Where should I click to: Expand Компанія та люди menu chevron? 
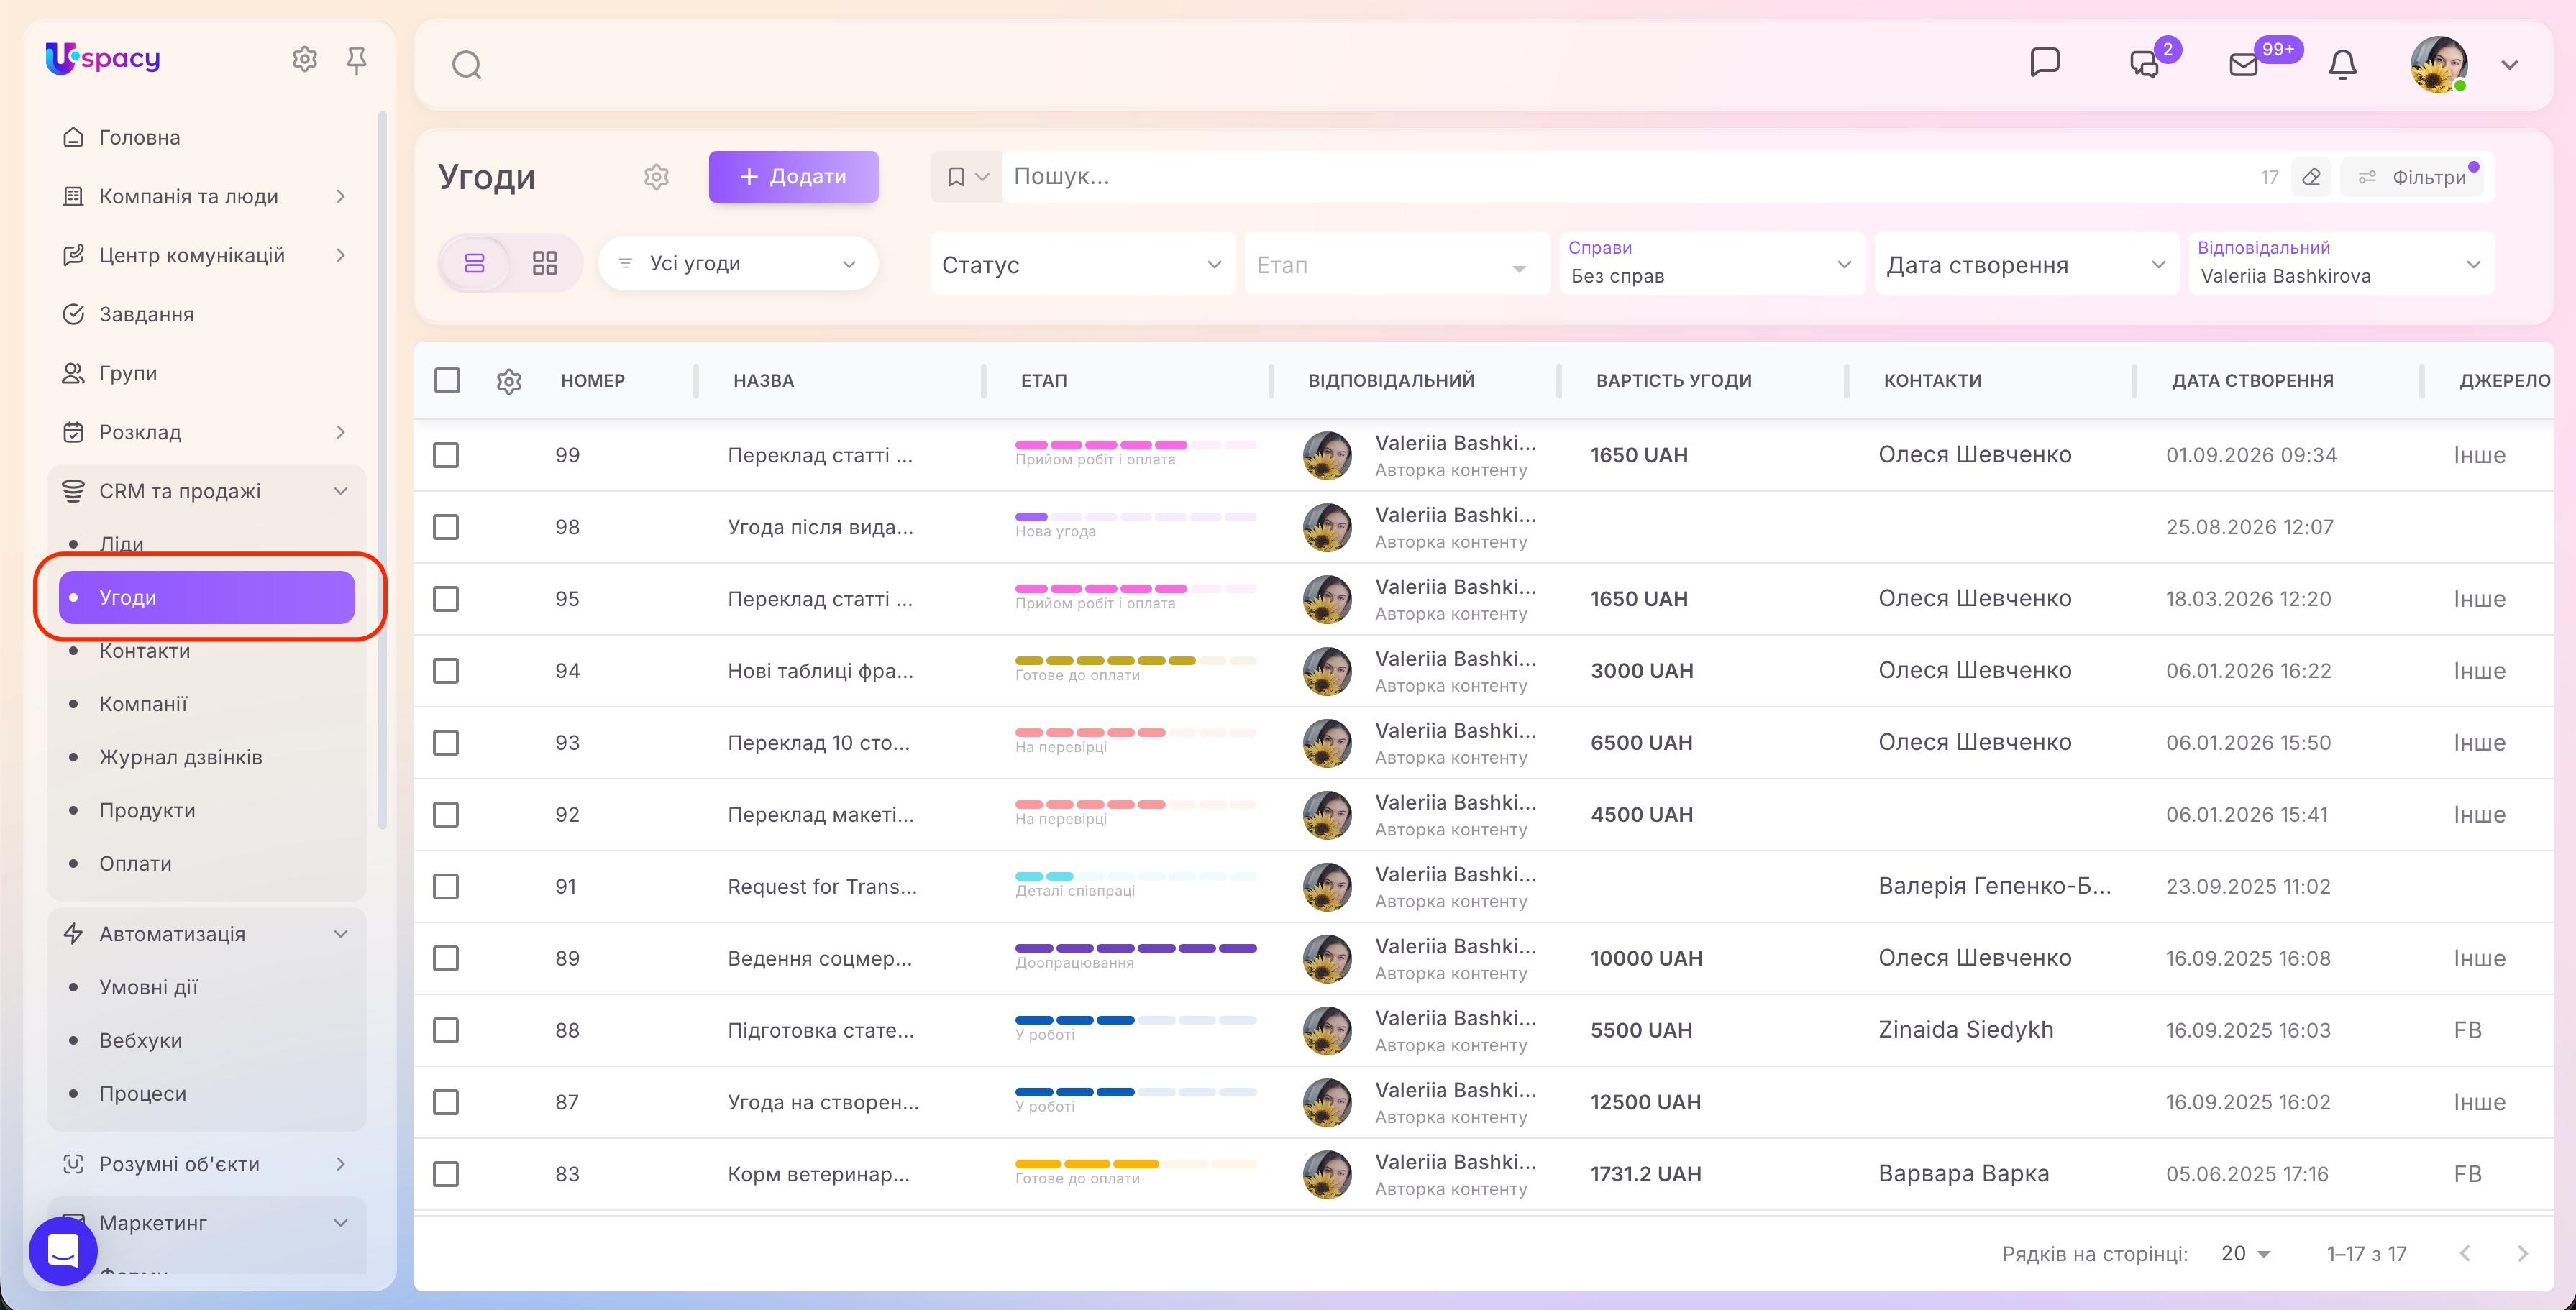coord(340,196)
